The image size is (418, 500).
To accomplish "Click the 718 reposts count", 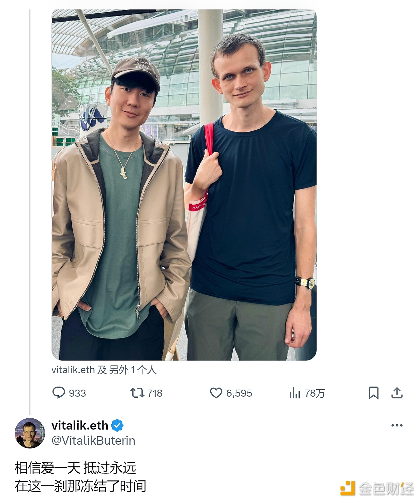I will click(155, 393).
